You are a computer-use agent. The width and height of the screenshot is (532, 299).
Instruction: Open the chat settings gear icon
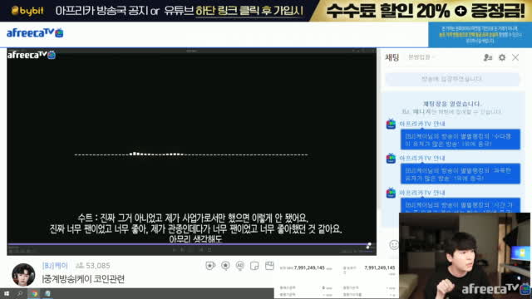pyautogui.click(x=502, y=57)
